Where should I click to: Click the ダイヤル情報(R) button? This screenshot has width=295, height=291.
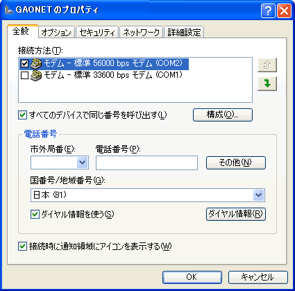tap(236, 214)
